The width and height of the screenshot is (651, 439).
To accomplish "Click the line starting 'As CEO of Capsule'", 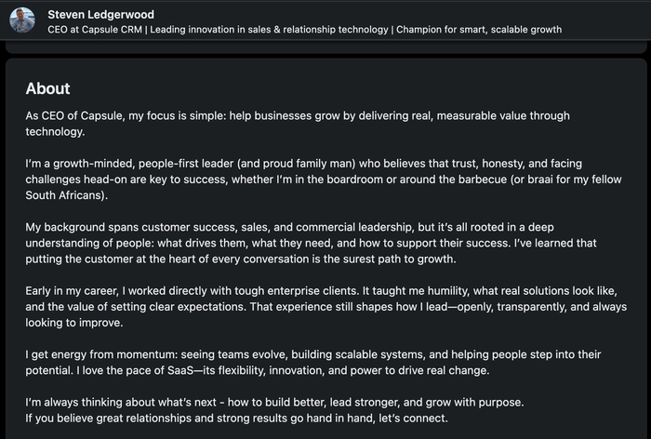I will pos(298,116).
